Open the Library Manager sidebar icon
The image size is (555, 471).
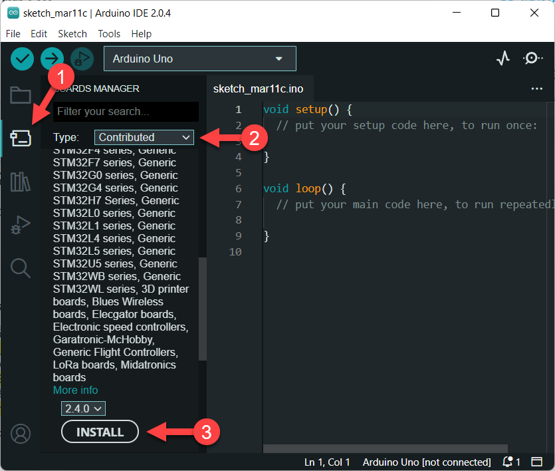(x=21, y=182)
